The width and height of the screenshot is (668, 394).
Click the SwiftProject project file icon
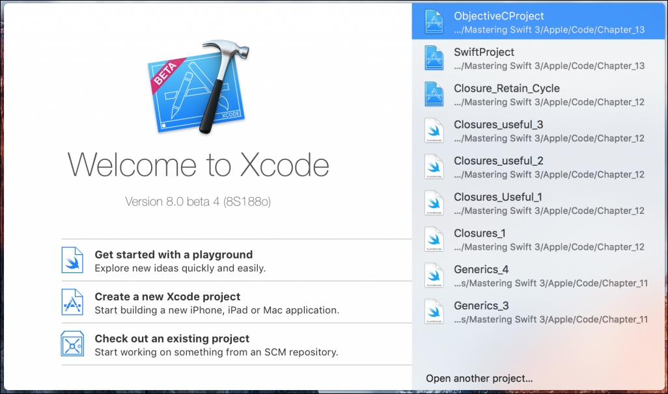(x=434, y=59)
